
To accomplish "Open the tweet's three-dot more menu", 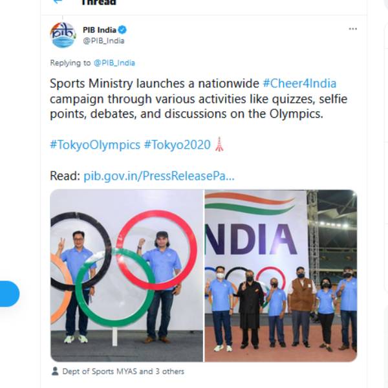I will pyautogui.click(x=352, y=30).
